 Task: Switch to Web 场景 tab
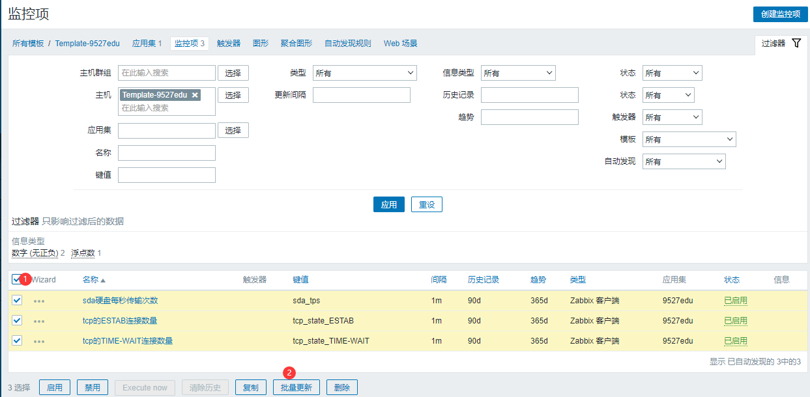[401, 44]
